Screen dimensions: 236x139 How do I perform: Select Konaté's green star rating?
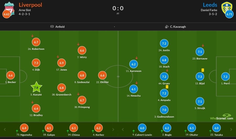(x=36, y=87)
